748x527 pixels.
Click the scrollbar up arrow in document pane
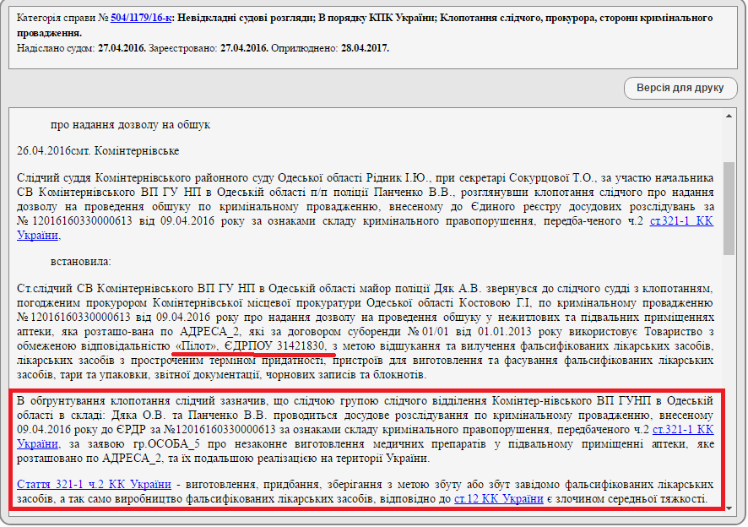coord(729,115)
